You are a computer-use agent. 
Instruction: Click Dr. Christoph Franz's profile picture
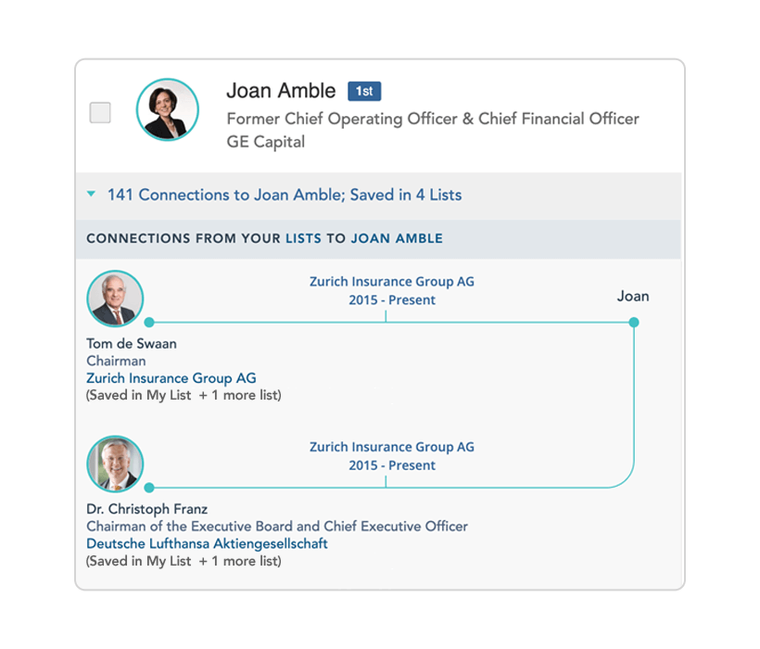click(115, 464)
